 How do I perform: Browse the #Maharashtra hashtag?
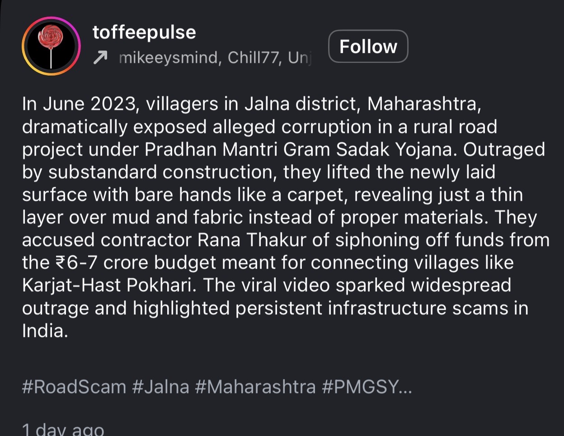click(x=255, y=387)
